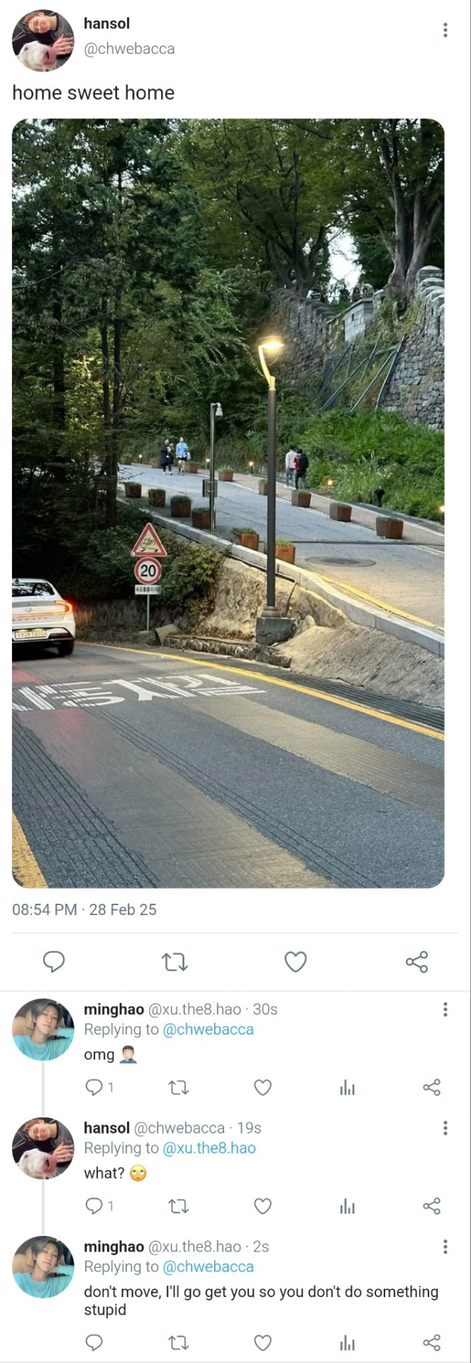The image size is (471, 1363).
Task: View analytics for minghao's 'omg' reply
Action: (x=347, y=1087)
